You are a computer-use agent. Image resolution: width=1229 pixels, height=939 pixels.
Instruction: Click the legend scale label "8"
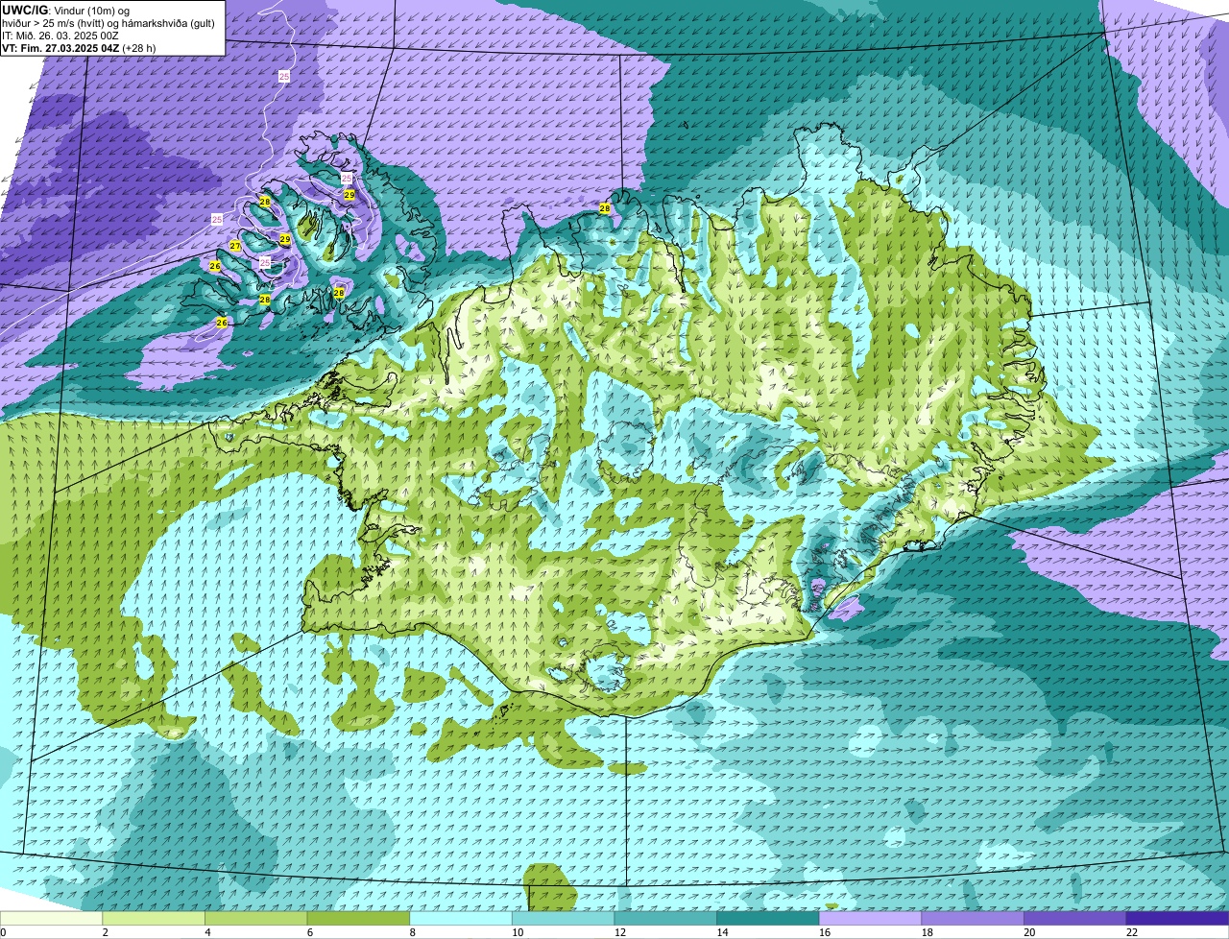412,932
